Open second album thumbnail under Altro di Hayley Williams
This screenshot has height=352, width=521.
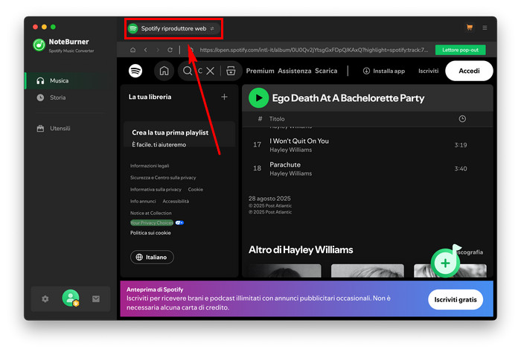368,271
